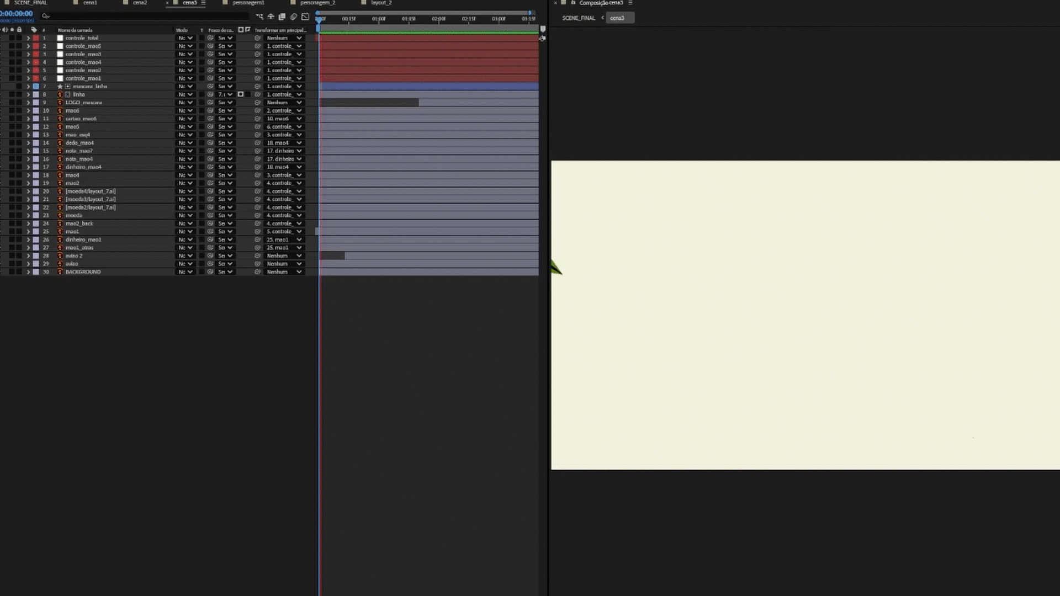
Task: Click the composition marker bin icon
Action: click(x=543, y=29)
